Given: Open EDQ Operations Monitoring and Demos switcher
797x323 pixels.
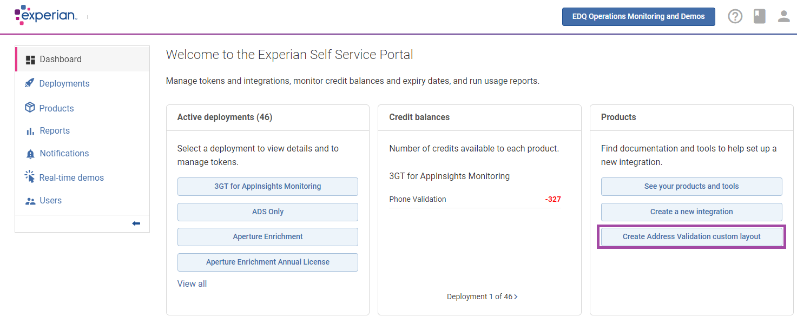Looking at the screenshot, I should [638, 17].
